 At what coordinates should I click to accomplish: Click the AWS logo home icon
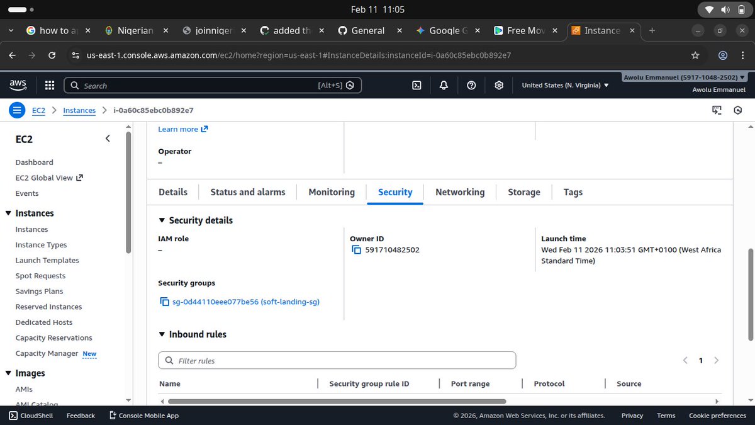click(18, 85)
